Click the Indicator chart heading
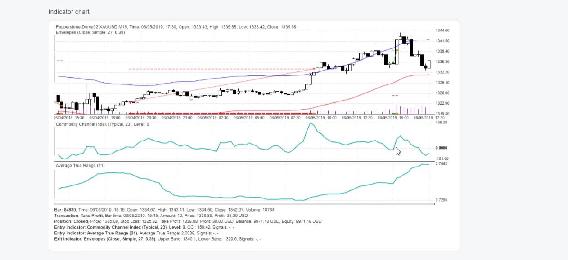Image resolution: width=568 pixels, height=260 pixels. (x=69, y=12)
